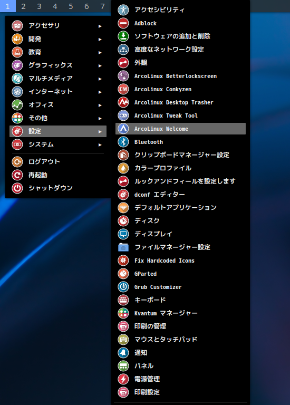
Task: Open パネル settings entry
Action: 180,366
